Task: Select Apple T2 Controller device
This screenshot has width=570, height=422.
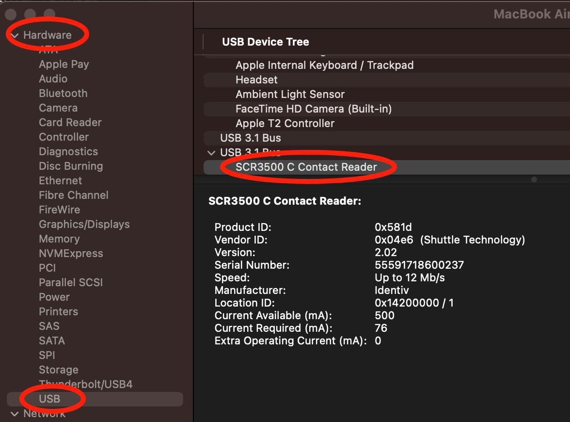Action: [x=285, y=123]
